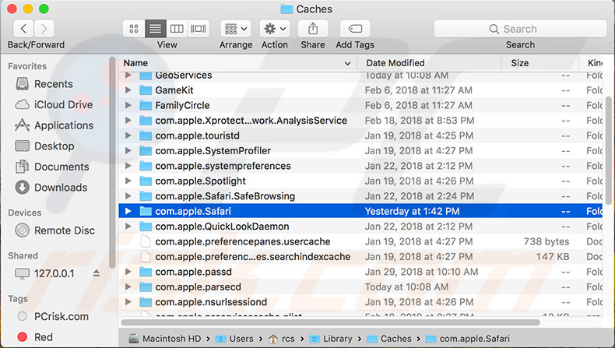The image size is (615, 348).
Task: Click the horizontal scrollbar of file list
Action: (x=330, y=322)
